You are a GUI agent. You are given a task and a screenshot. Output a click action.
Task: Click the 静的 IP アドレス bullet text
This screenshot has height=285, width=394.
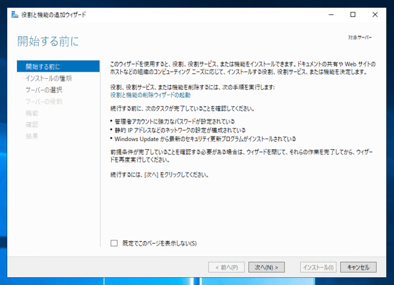pyautogui.click(x=180, y=130)
